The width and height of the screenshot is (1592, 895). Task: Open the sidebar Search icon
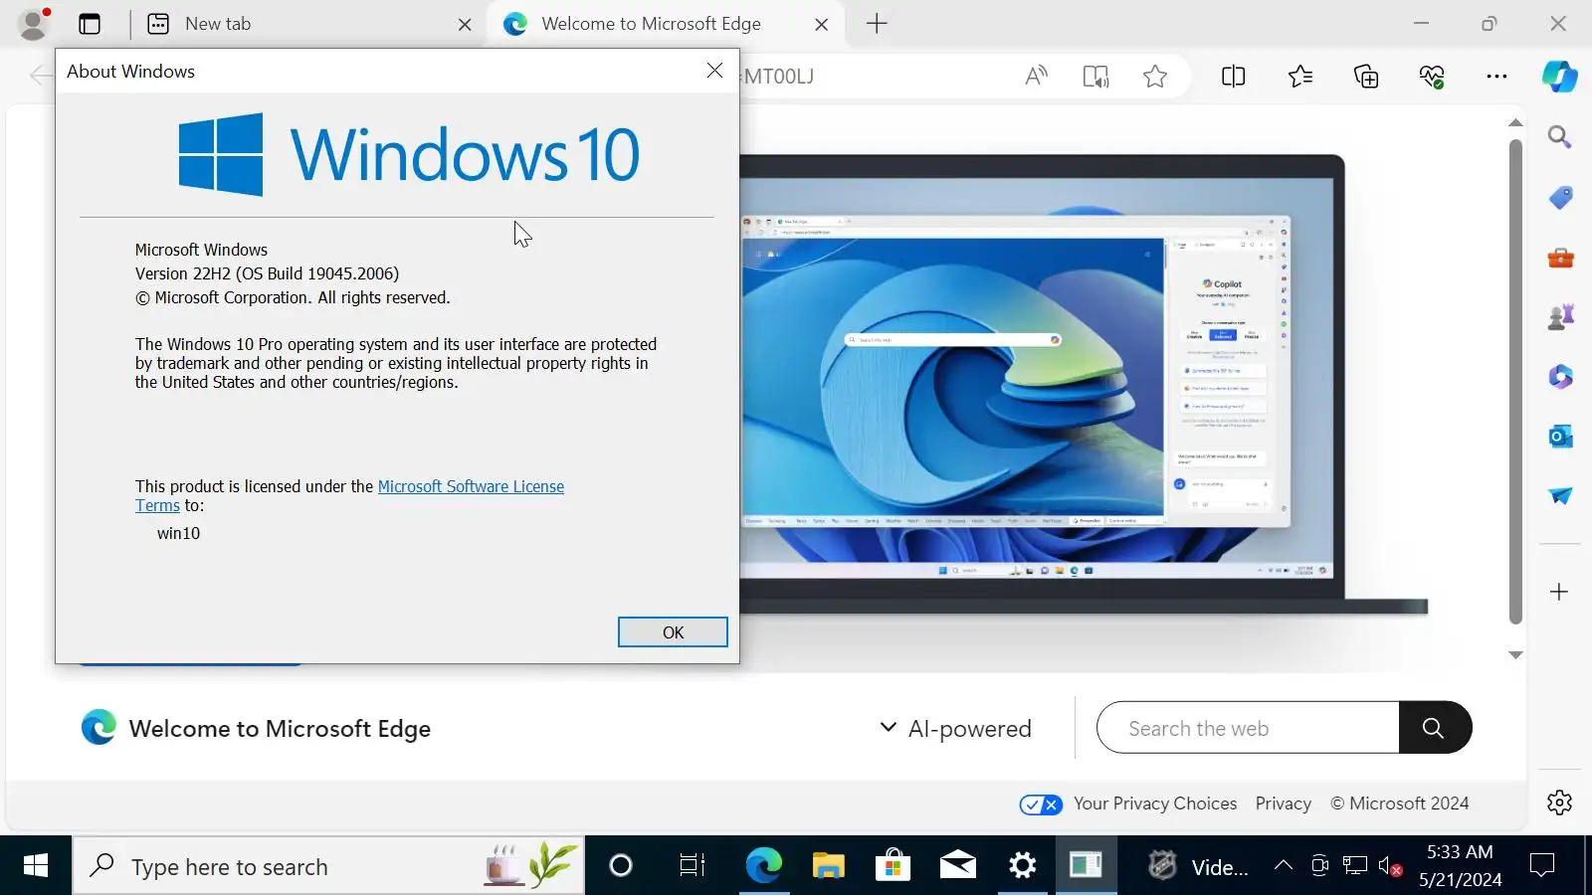tap(1559, 137)
